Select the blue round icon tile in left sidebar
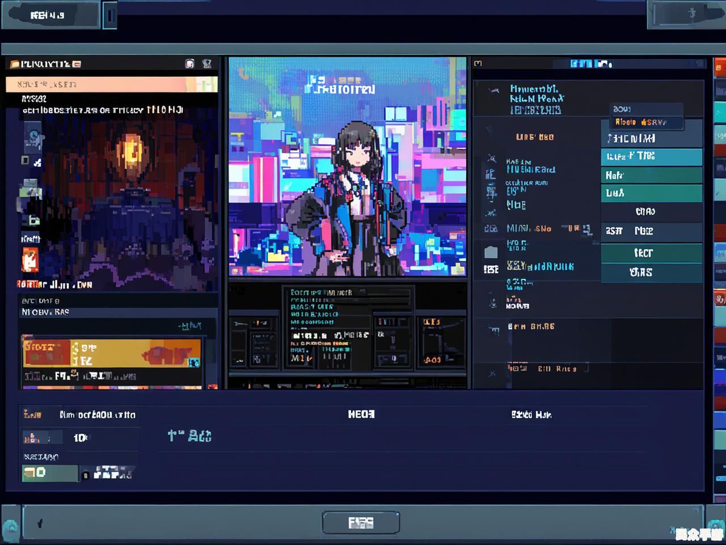 [x=33, y=137]
